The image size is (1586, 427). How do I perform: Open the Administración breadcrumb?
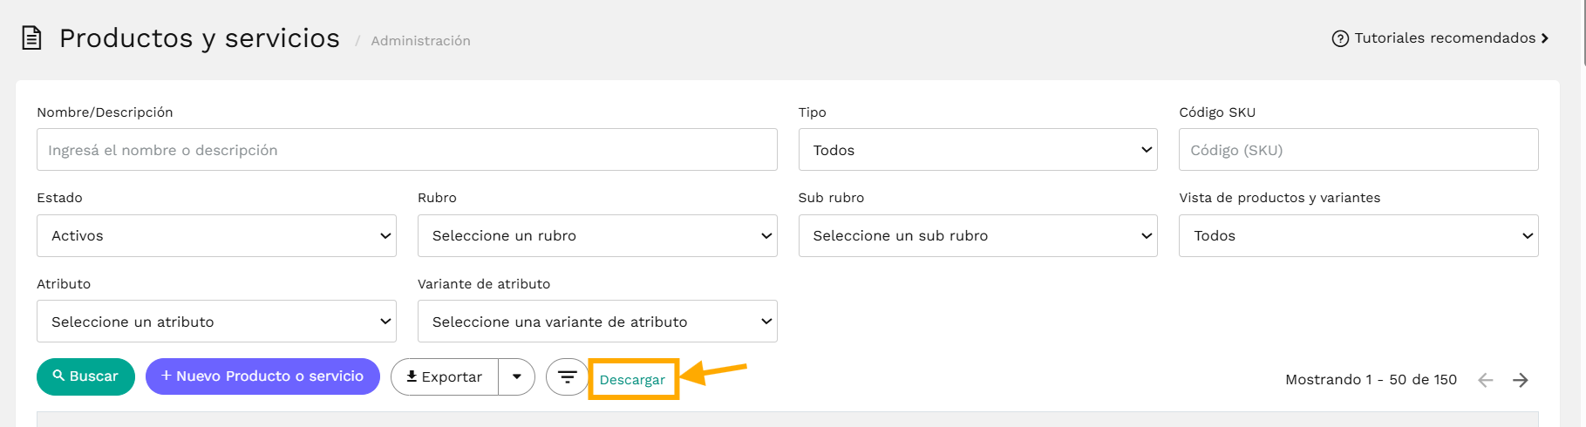420,41
